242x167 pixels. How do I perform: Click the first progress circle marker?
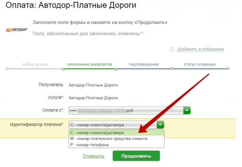7,69
